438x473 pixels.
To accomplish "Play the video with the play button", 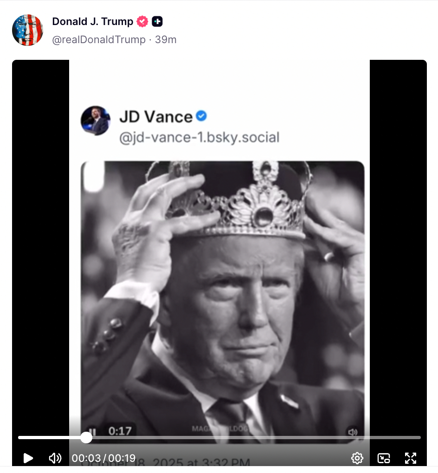I will pos(28,459).
